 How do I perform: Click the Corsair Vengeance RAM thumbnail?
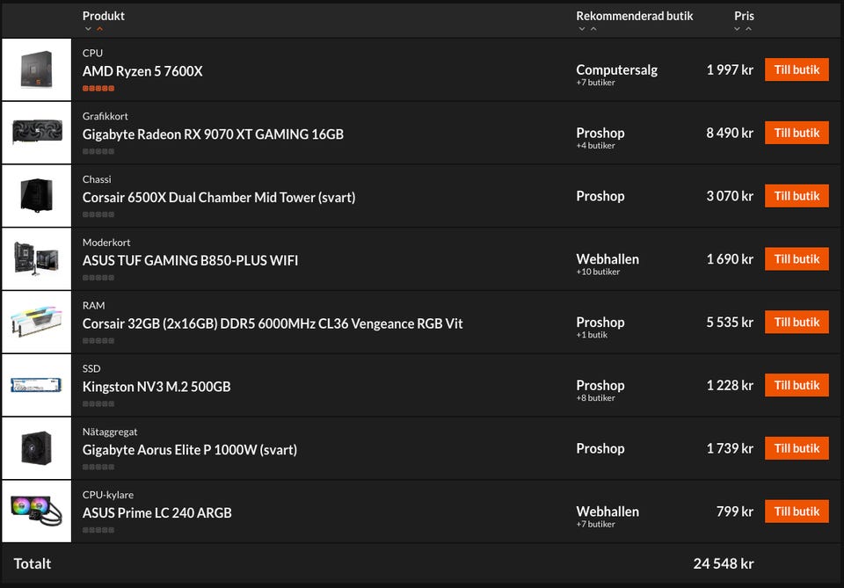coord(36,322)
